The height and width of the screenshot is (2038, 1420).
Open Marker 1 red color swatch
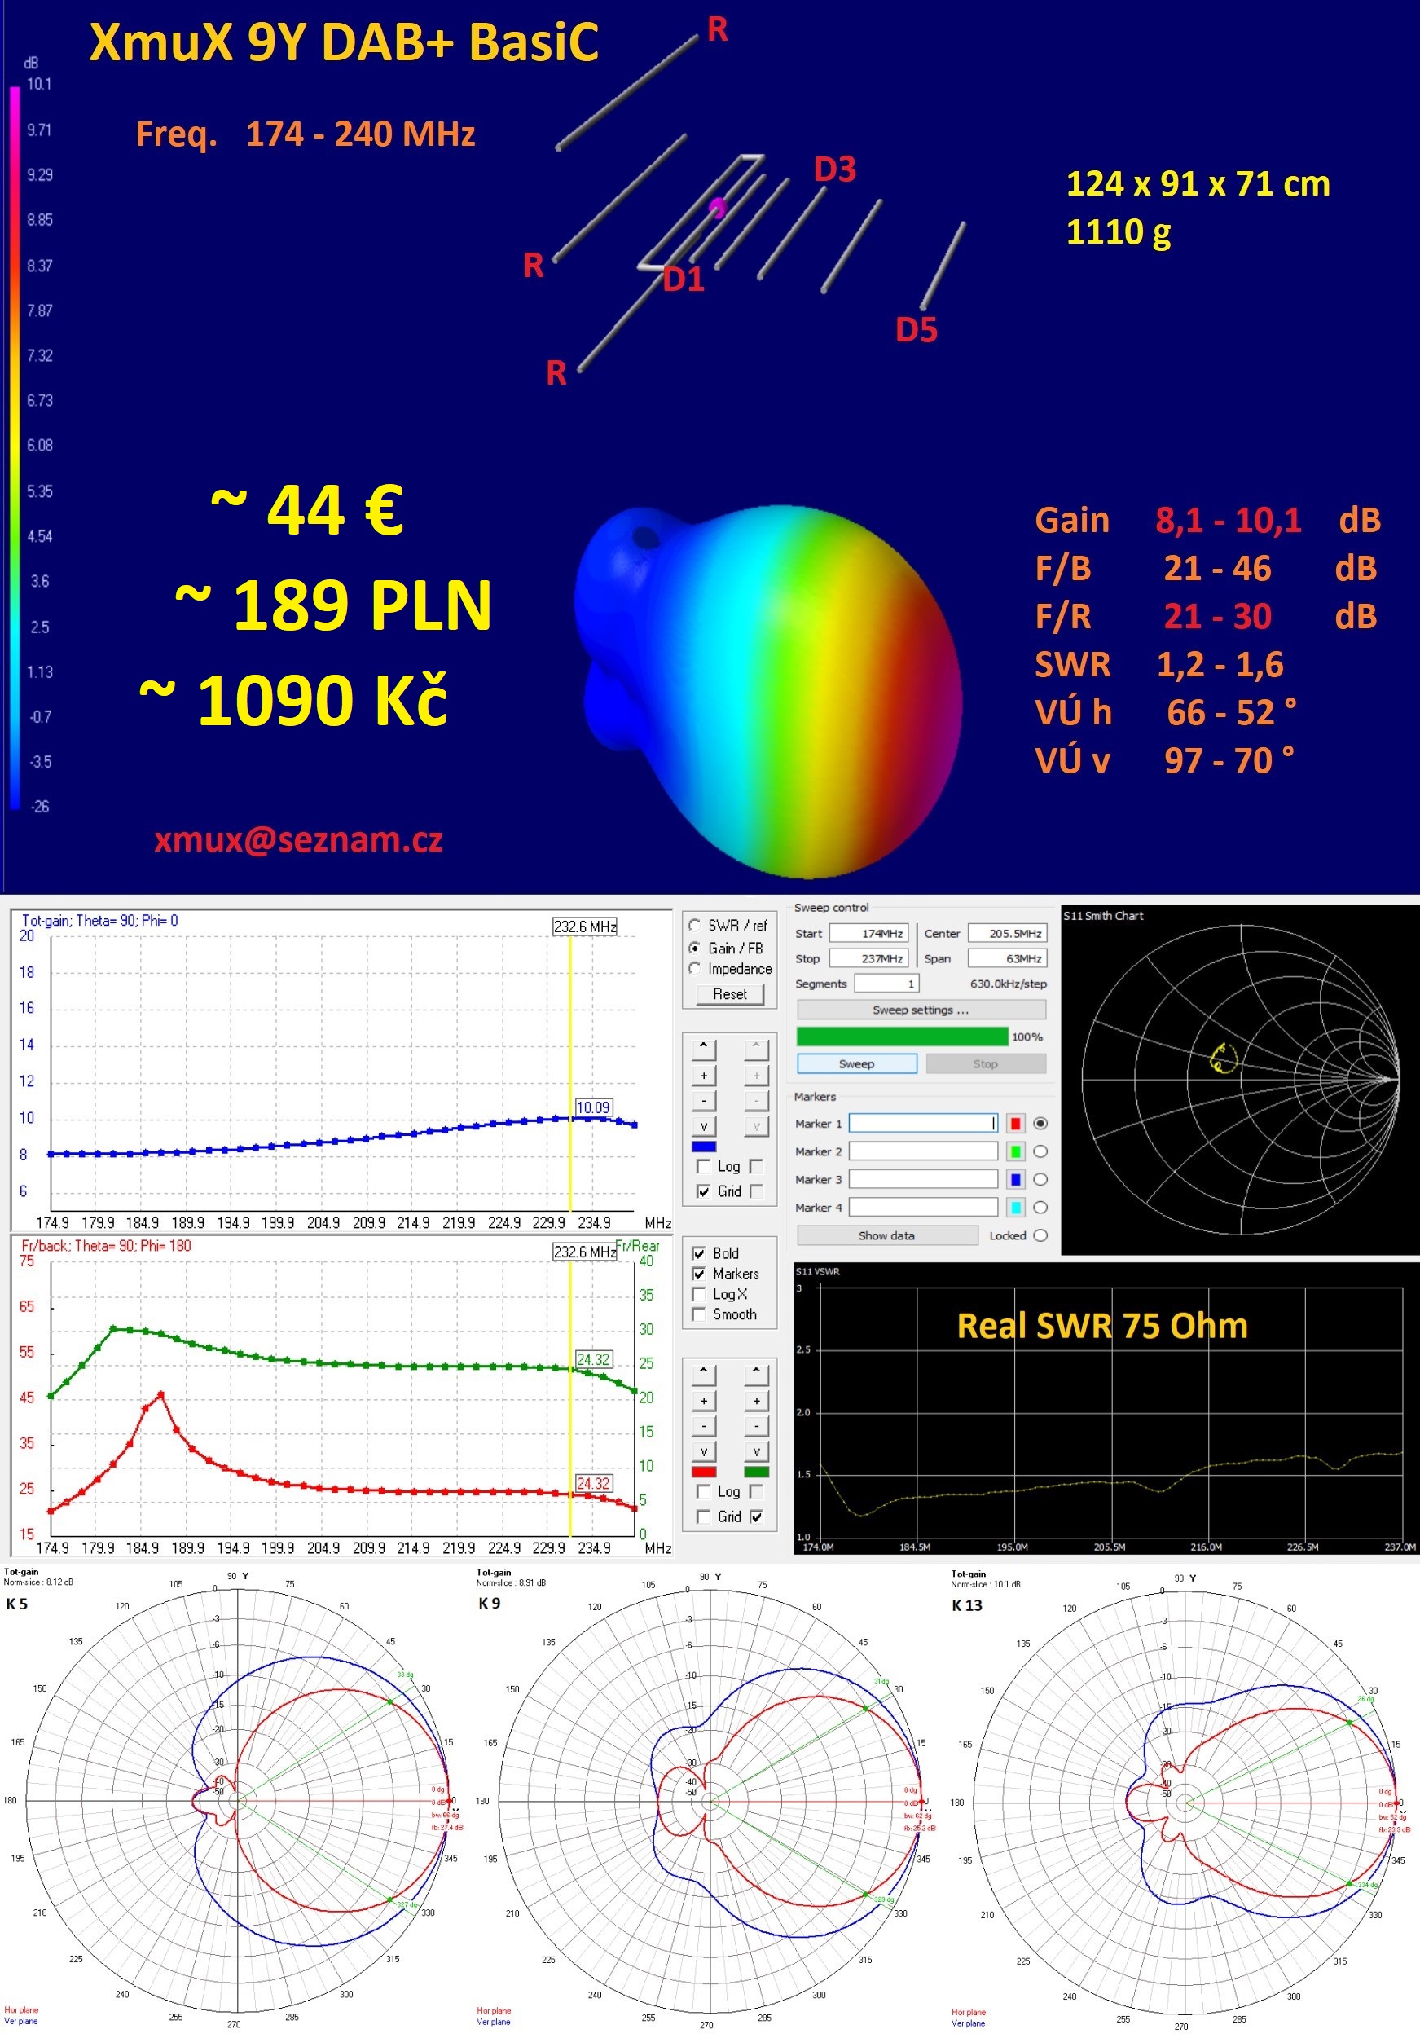1016,1124
